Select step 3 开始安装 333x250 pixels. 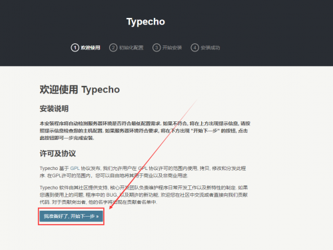[x=167, y=47]
